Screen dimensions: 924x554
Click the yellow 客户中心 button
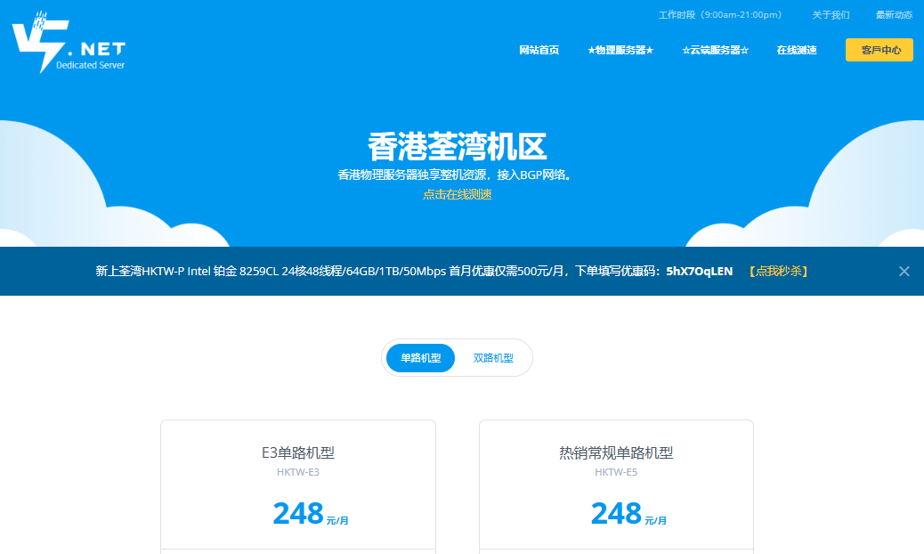point(879,50)
